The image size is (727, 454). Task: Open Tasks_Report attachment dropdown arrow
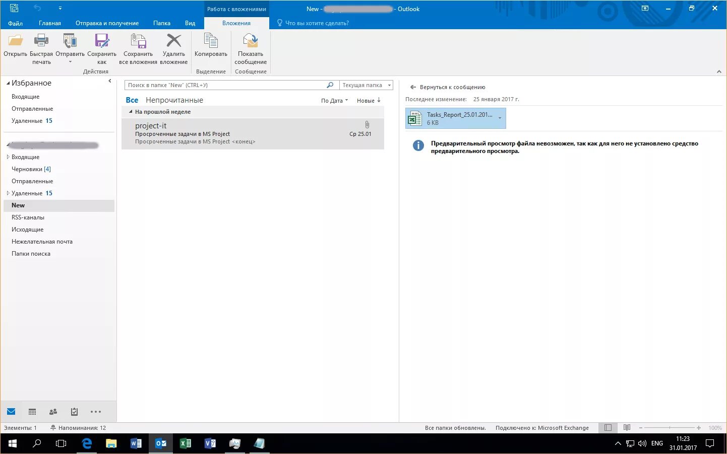pos(500,118)
